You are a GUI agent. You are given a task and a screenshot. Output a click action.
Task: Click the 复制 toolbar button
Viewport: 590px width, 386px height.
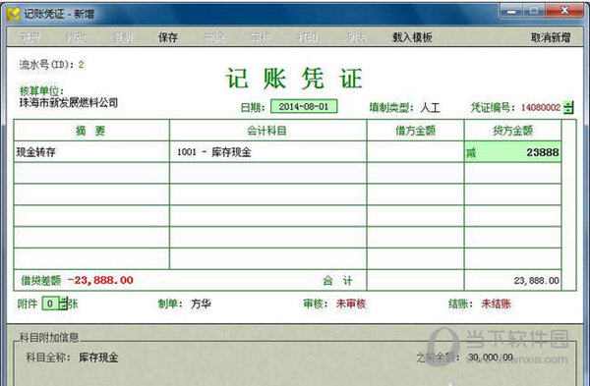122,37
